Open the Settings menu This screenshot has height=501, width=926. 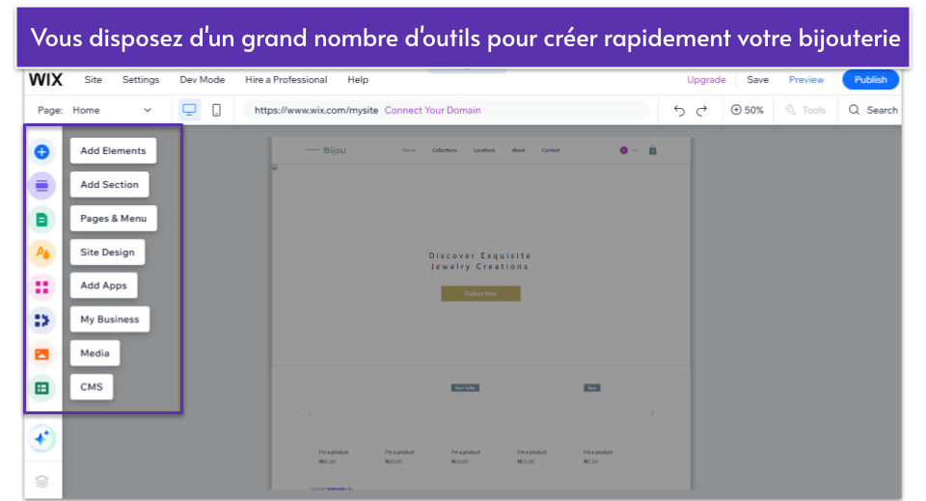[x=141, y=80]
